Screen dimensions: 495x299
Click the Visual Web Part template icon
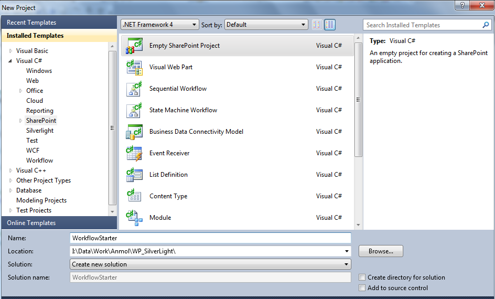click(134, 67)
